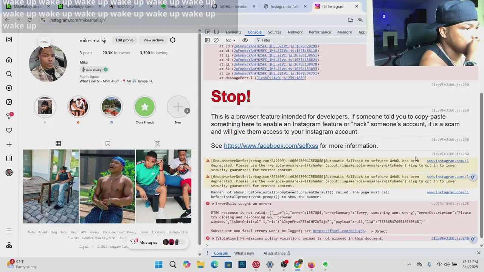
Task: Show hidden system tray icons
Action: click(409, 264)
